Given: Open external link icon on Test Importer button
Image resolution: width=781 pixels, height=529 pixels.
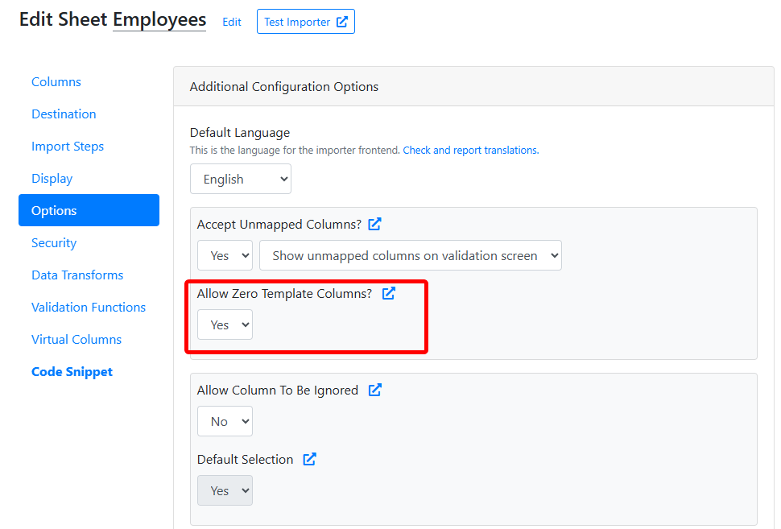Looking at the screenshot, I should click(342, 22).
